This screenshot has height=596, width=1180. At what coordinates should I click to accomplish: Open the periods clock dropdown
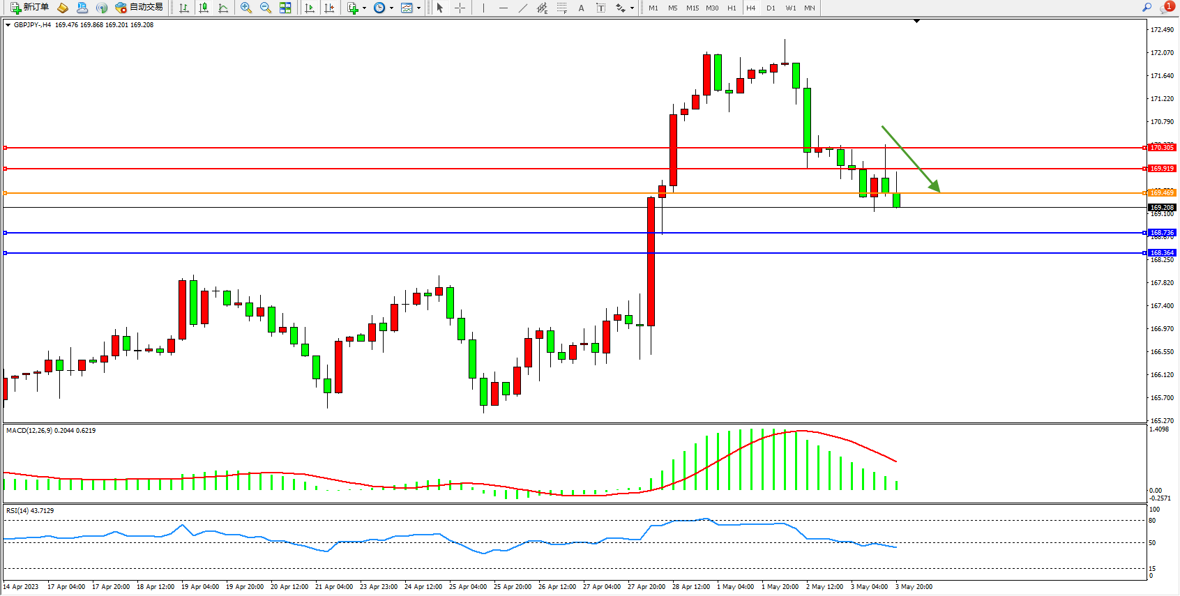pyautogui.click(x=391, y=8)
